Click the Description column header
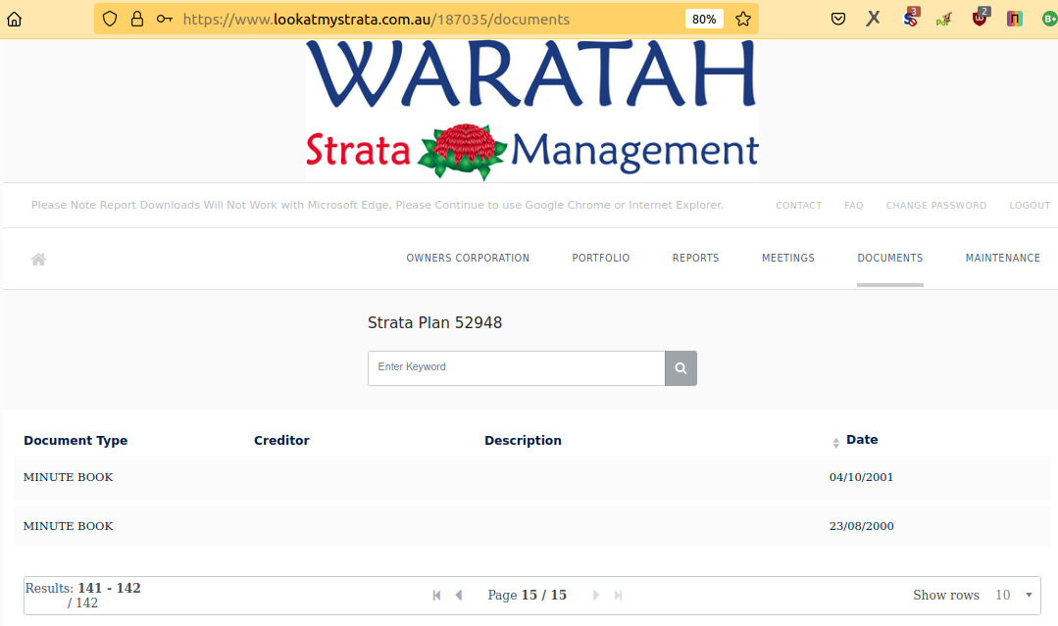Image resolution: width=1058 pixels, height=626 pixels. [x=523, y=441]
